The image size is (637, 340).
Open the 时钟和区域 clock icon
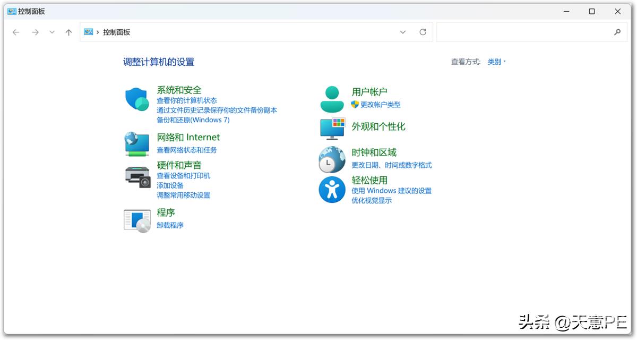(332, 159)
